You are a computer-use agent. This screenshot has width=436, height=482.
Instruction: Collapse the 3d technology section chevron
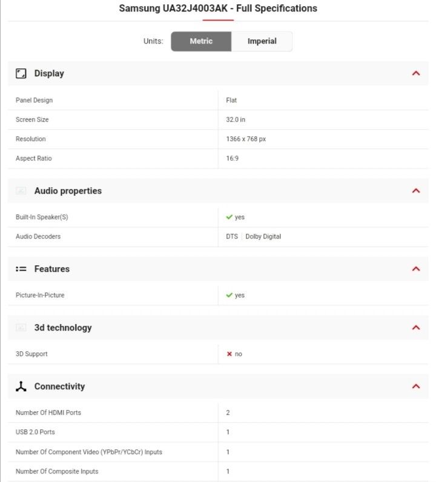[x=416, y=328]
